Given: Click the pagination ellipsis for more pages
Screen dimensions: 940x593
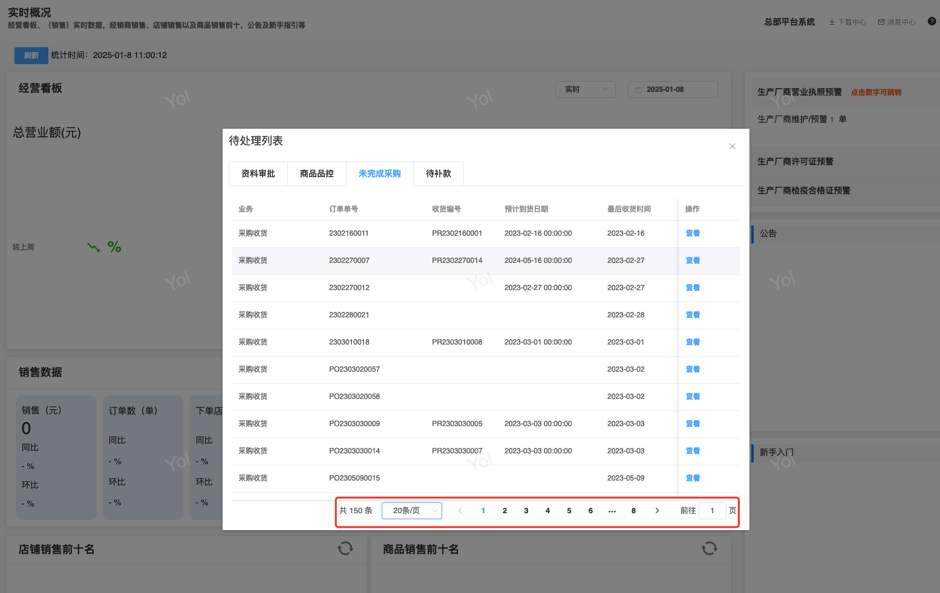Looking at the screenshot, I should pyautogui.click(x=612, y=511).
